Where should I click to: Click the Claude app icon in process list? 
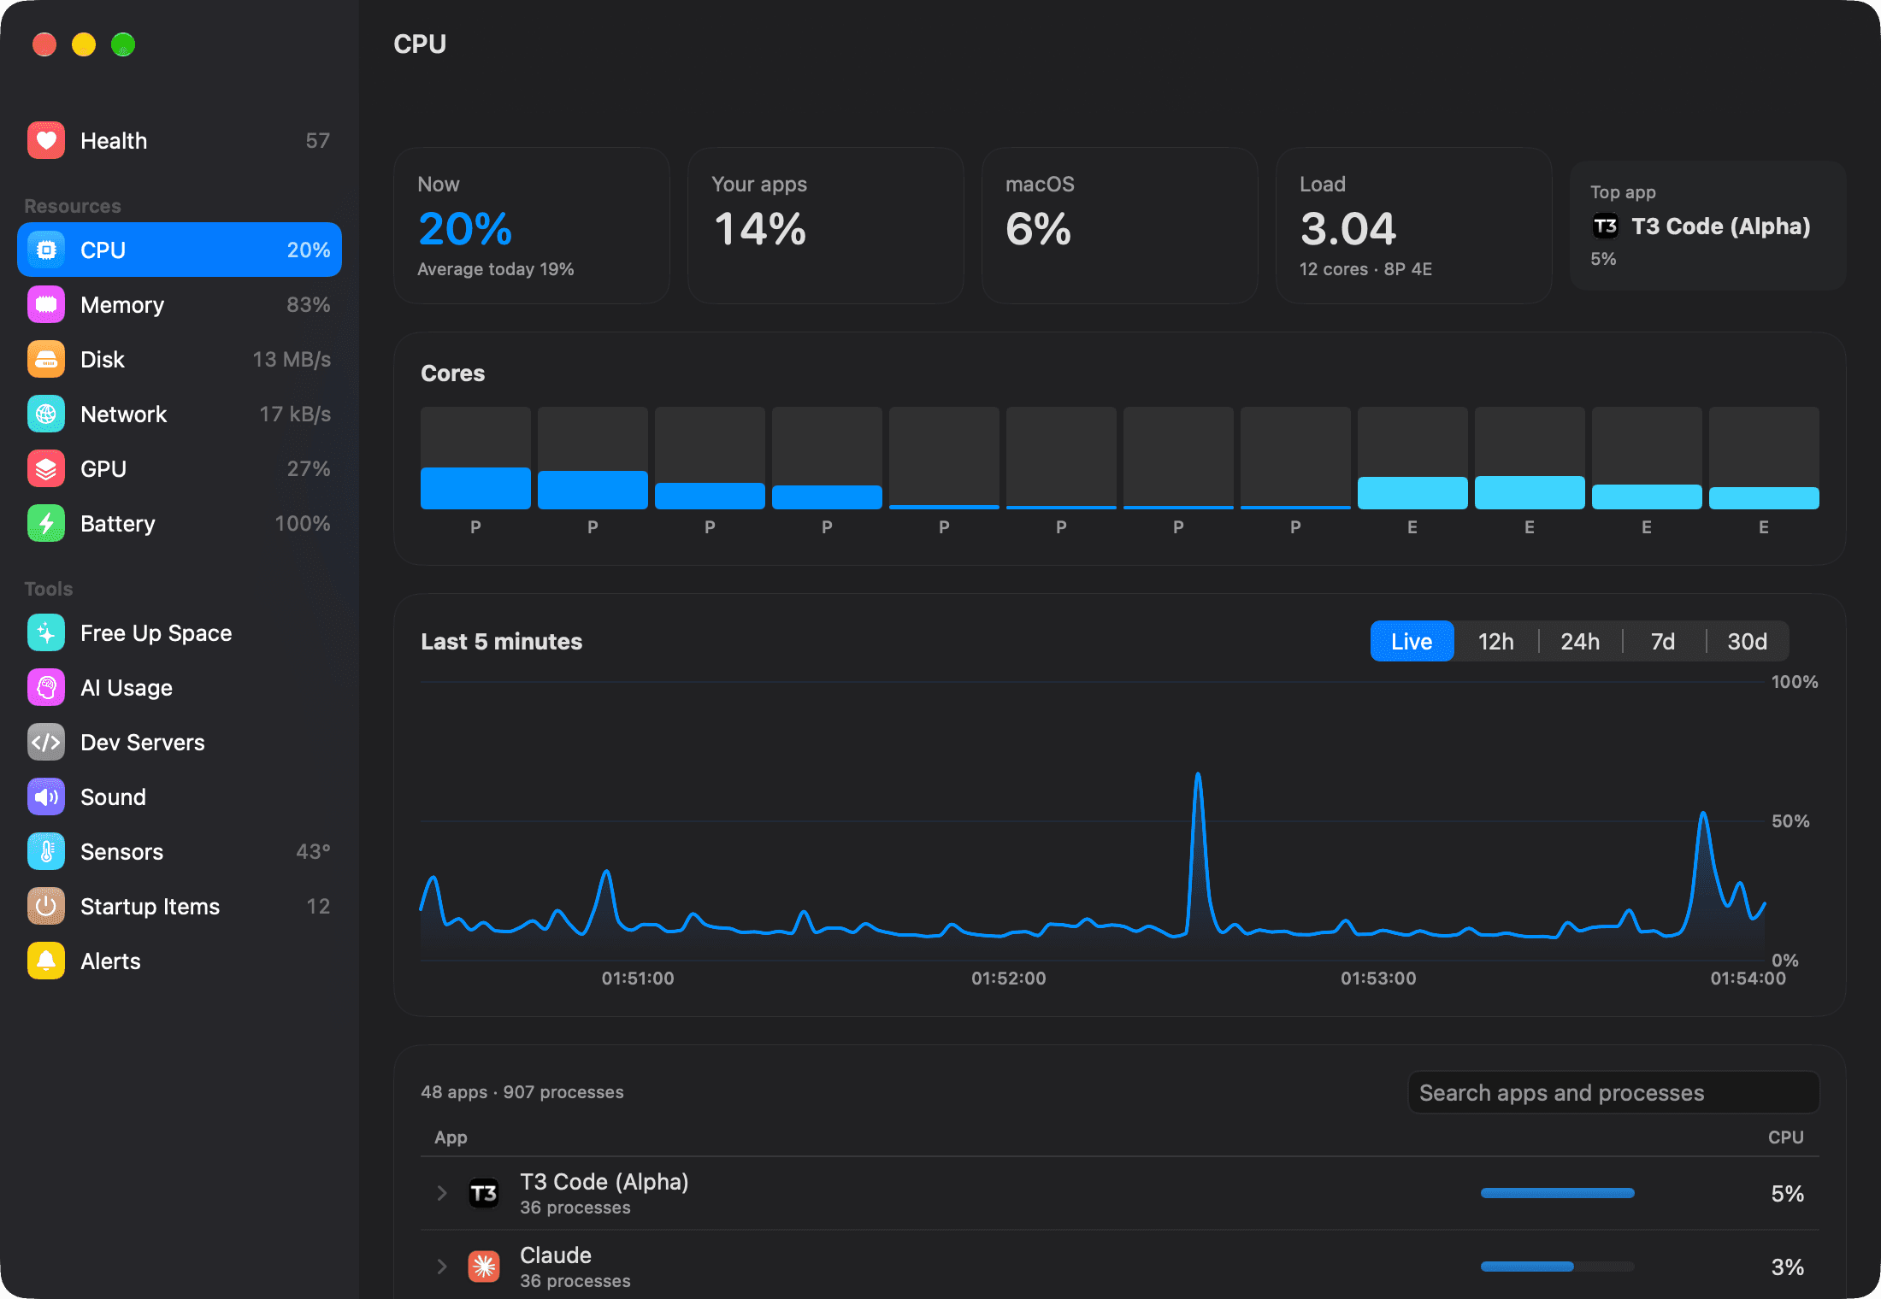pos(484,1267)
